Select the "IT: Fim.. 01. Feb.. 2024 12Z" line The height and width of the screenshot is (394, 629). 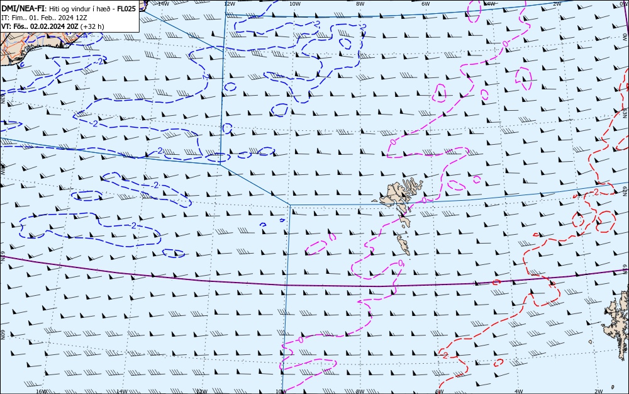click(44, 18)
